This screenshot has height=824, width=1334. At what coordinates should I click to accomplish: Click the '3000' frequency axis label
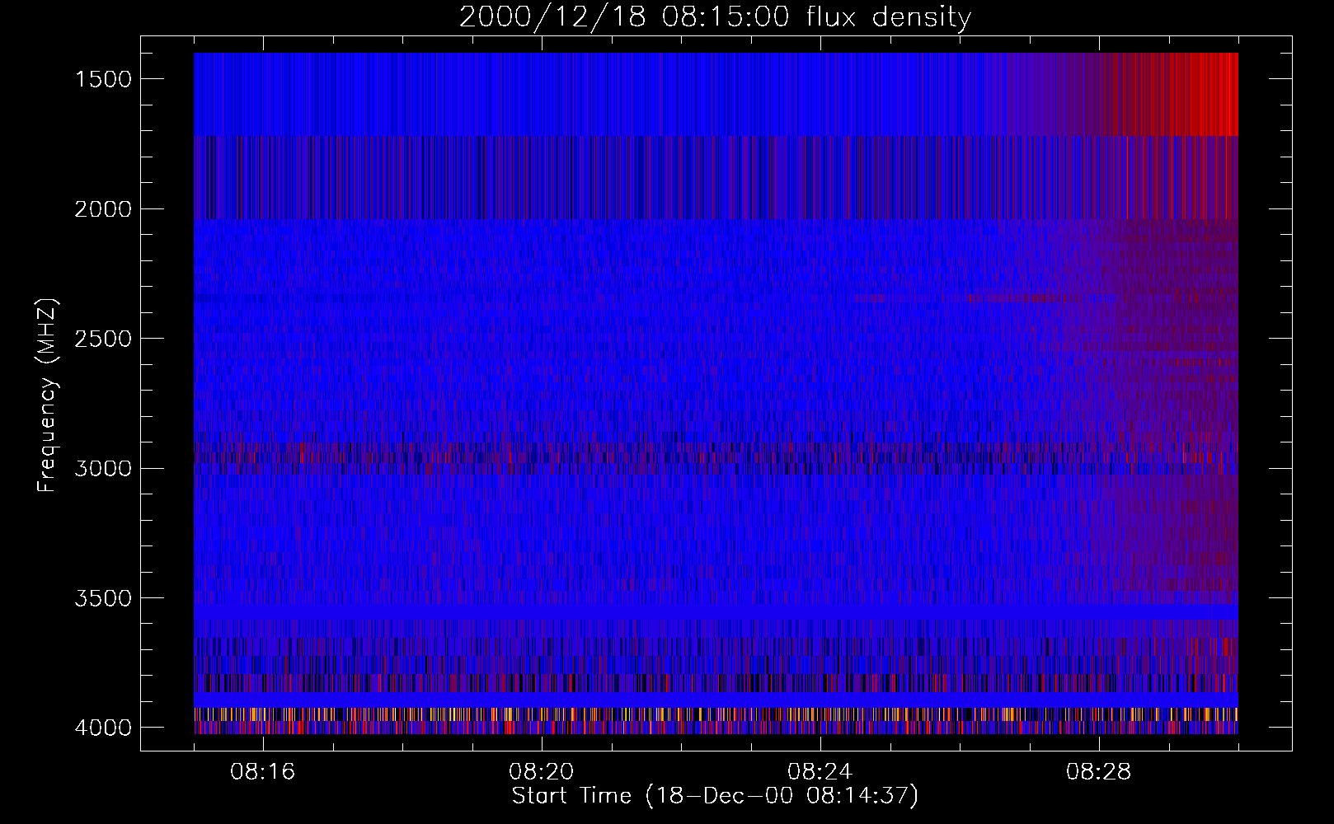point(103,469)
